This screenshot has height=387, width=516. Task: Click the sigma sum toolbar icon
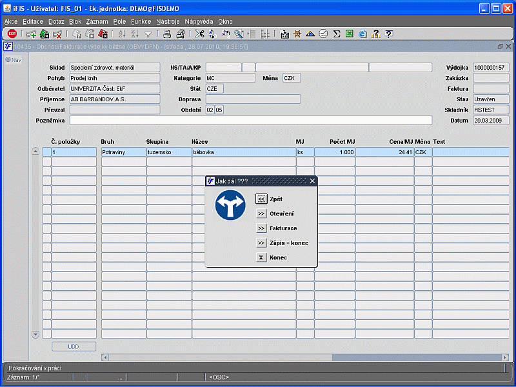[x=337, y=34]
